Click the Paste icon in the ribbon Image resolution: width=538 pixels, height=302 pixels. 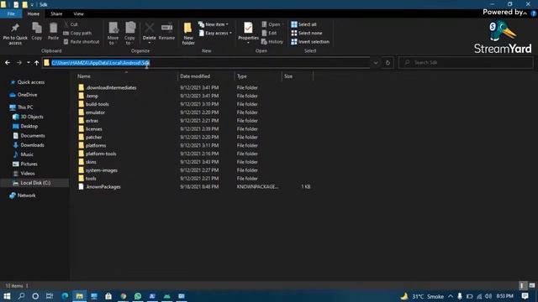[x=53, y=32]
